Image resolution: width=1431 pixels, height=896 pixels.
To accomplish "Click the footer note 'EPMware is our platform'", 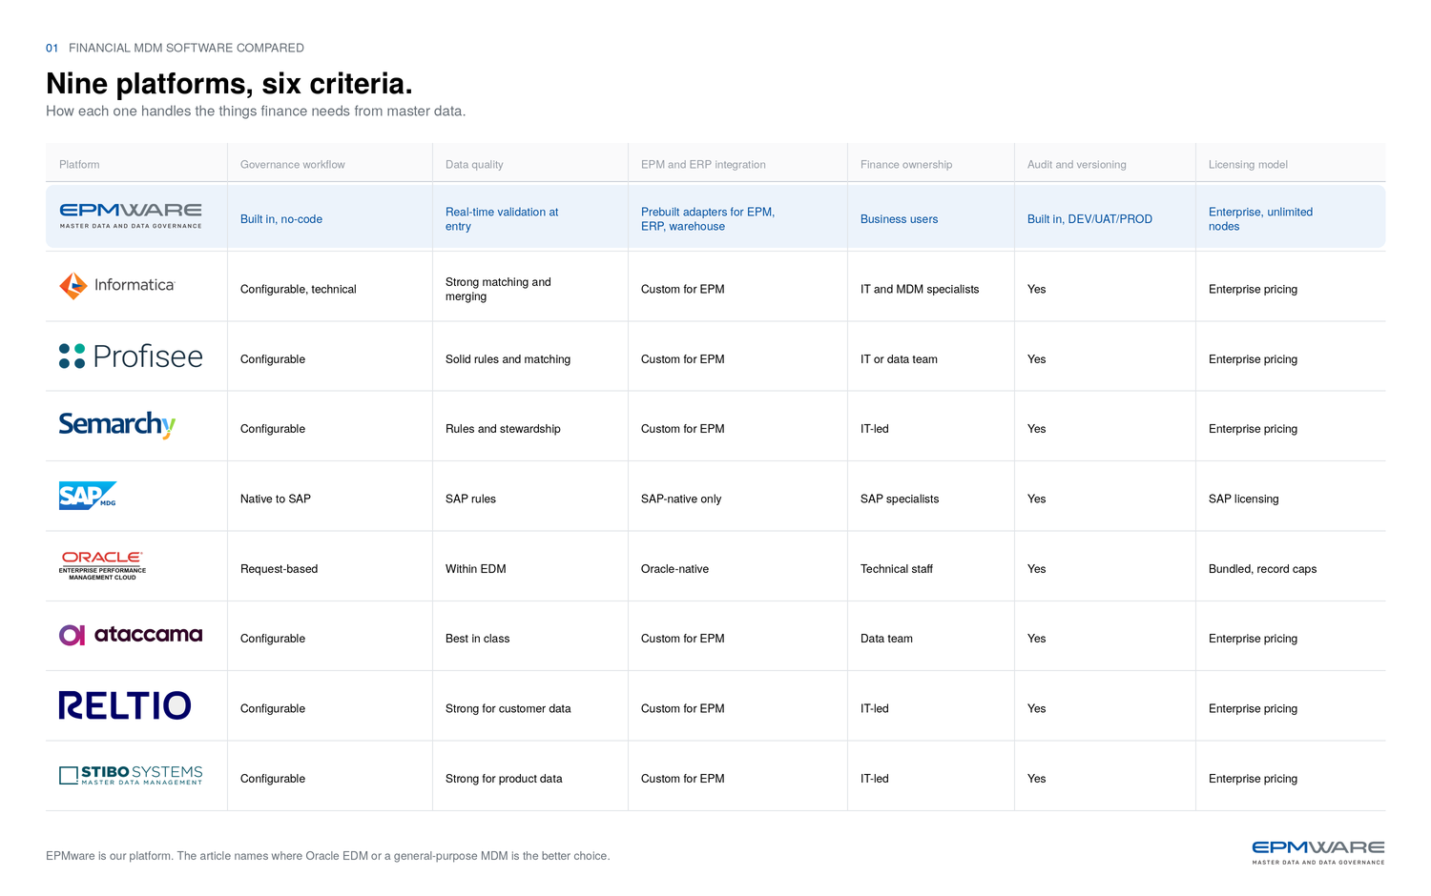I will 327,856.
